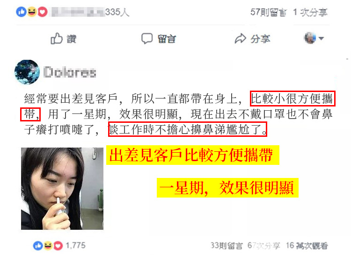Open the woman using nasal spray photo
This screenshot has height=255, width=351.
click(x=62, y=189)
